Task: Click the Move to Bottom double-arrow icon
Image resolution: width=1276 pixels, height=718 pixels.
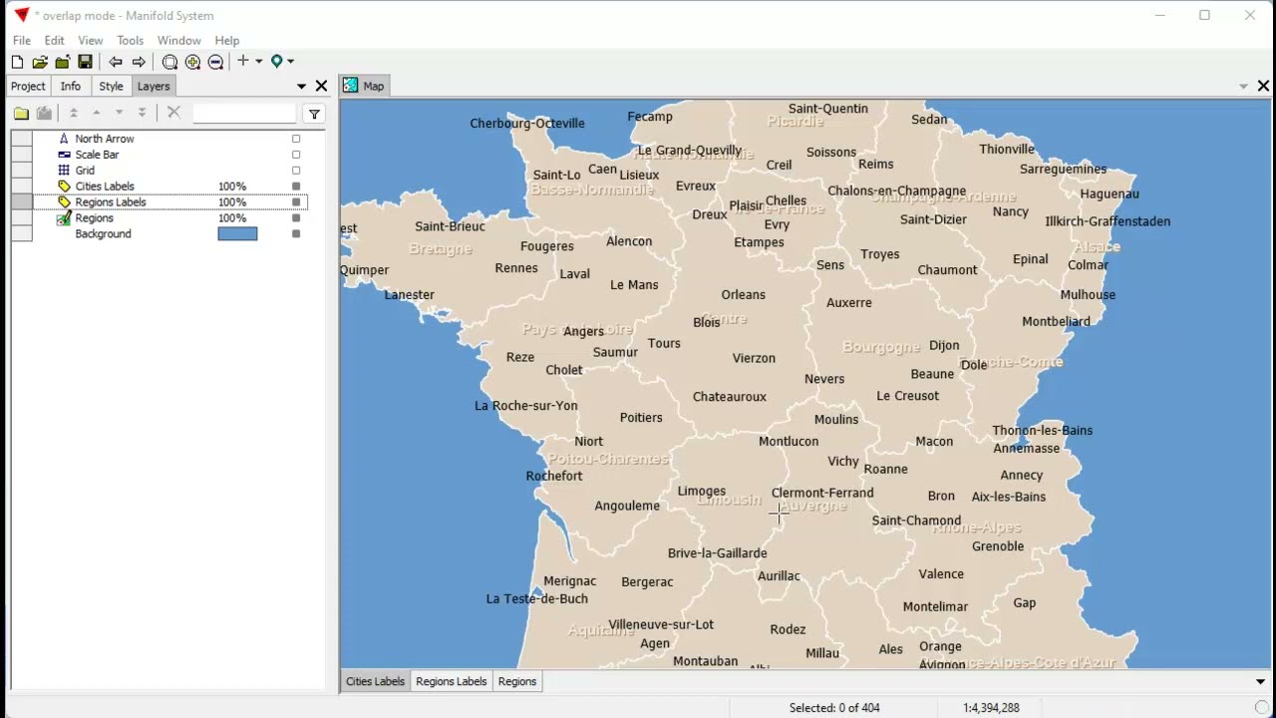Action: 142,114
